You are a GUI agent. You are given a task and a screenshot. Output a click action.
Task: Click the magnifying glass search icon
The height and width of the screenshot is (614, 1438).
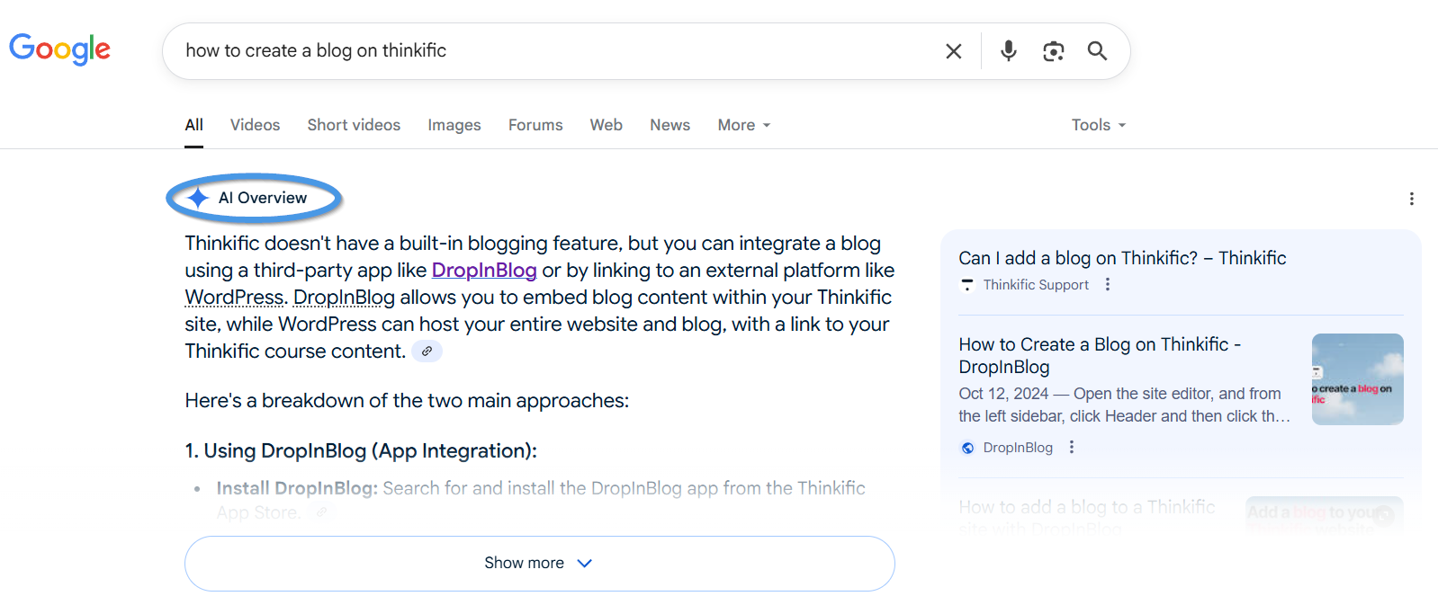pos(1097,51)
